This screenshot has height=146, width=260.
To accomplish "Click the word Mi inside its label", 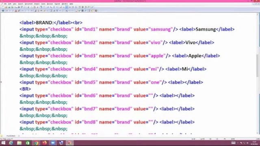I will point(185,69).
